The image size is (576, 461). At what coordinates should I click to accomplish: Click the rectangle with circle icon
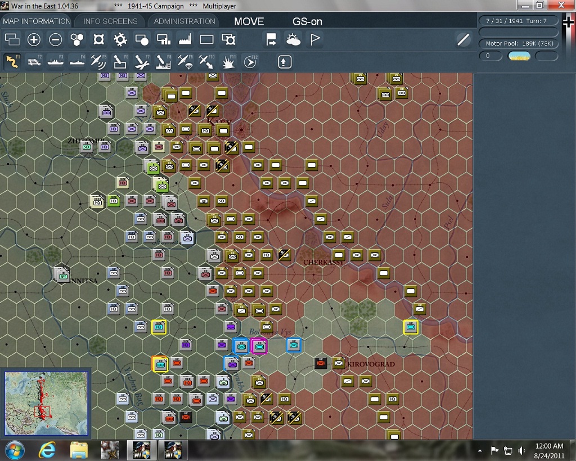(142, 40)
